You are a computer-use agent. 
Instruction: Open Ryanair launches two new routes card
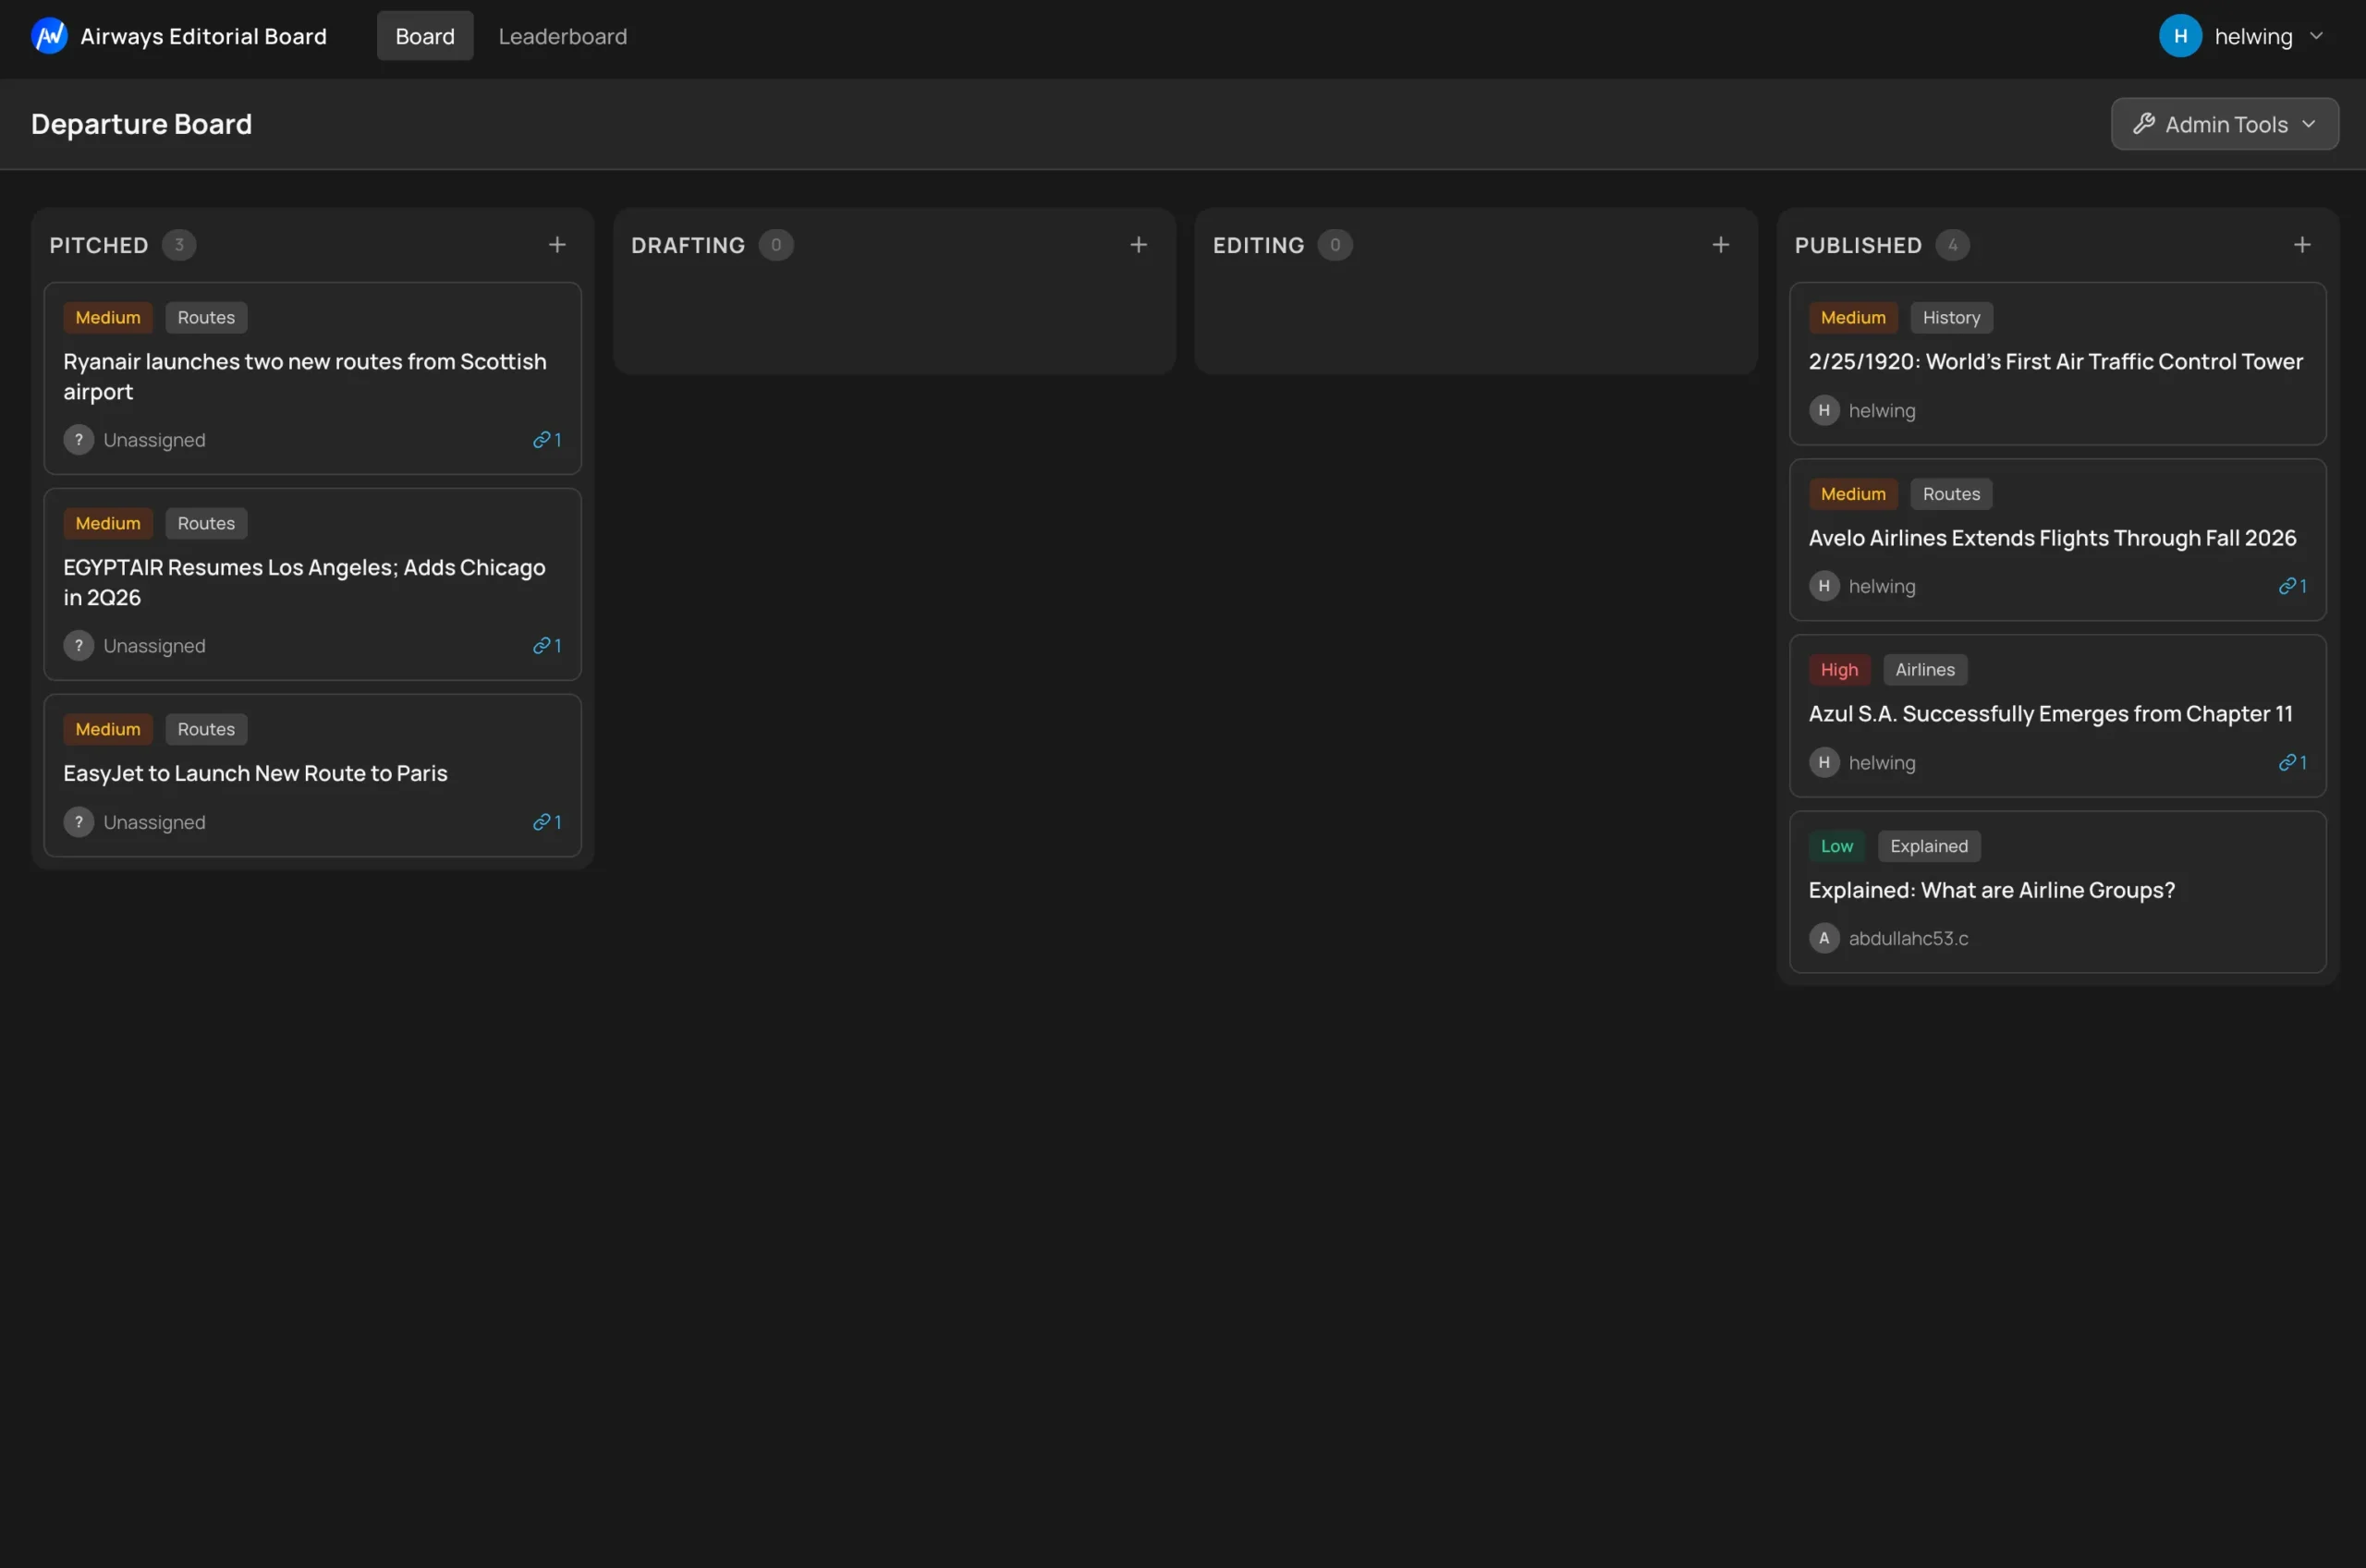tap(313, 379)
